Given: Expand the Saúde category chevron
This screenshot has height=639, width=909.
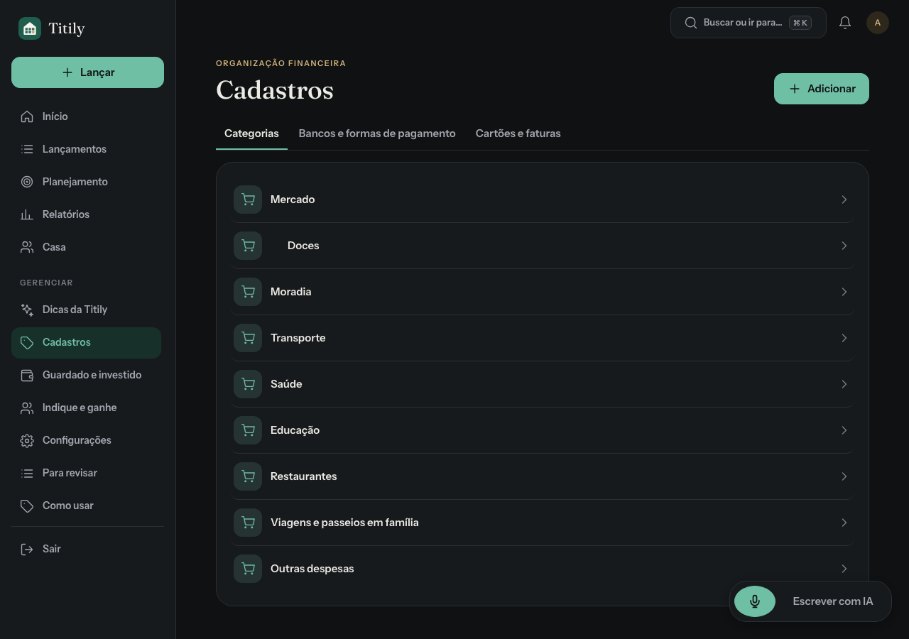Looking at the screenshot, I should [x=844, y=384].
